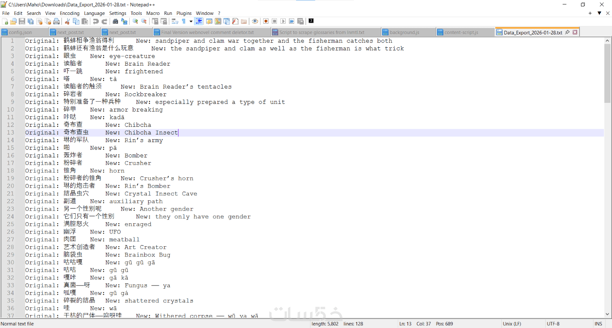Open the Plugins menu
This screenshot has width=612, height=328.
(184, 13)
